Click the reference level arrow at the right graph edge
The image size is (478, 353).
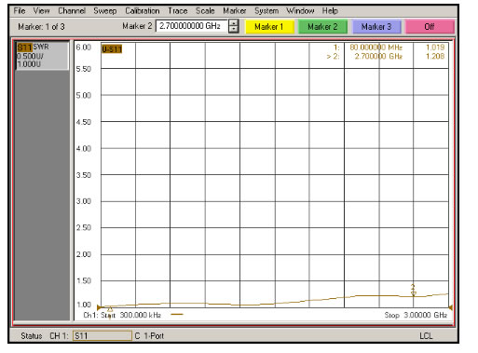tap(450, 307)
